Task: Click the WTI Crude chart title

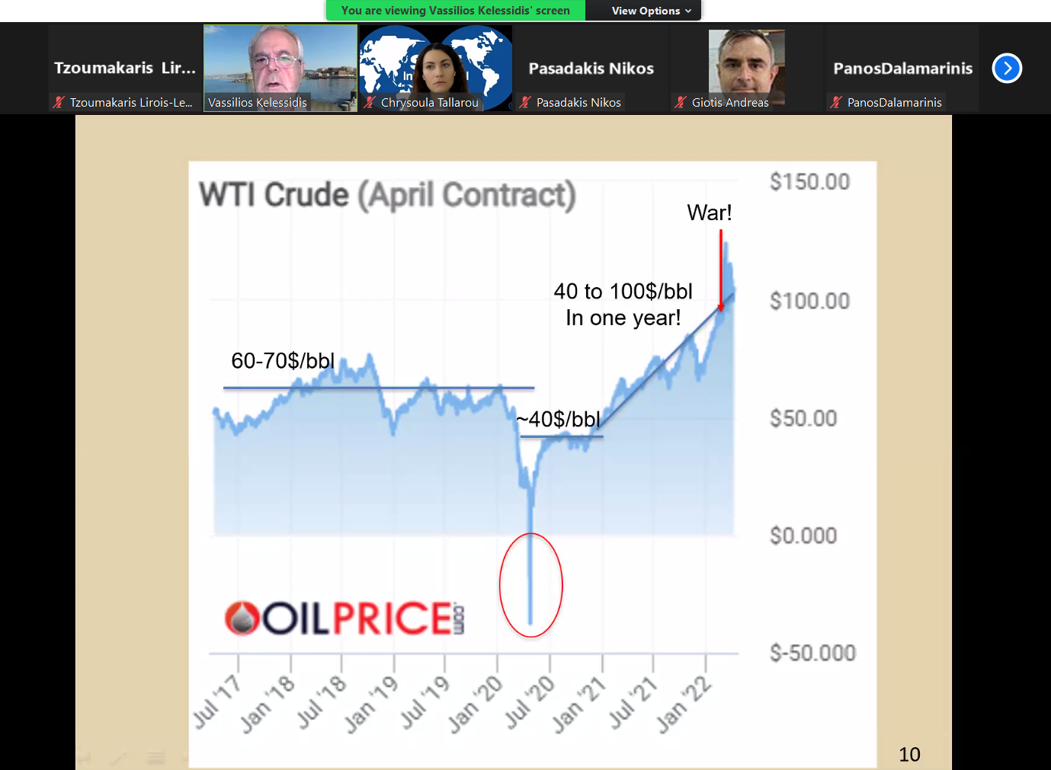Action: pyautogui.click(x=387, y=195)
